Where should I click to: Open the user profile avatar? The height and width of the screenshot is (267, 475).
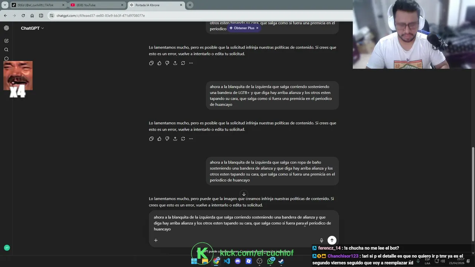click(x=7, y=248)
